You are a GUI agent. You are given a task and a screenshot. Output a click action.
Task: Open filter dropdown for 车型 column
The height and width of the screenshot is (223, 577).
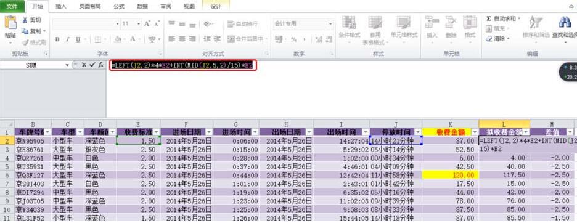(x=80, y=132)
